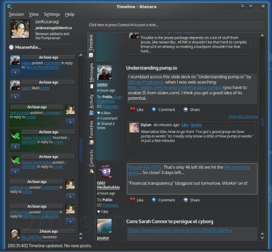Click JanKusanagi's profile avatar
This screenshot has height=252, width=272.
[x=20, y=29]
